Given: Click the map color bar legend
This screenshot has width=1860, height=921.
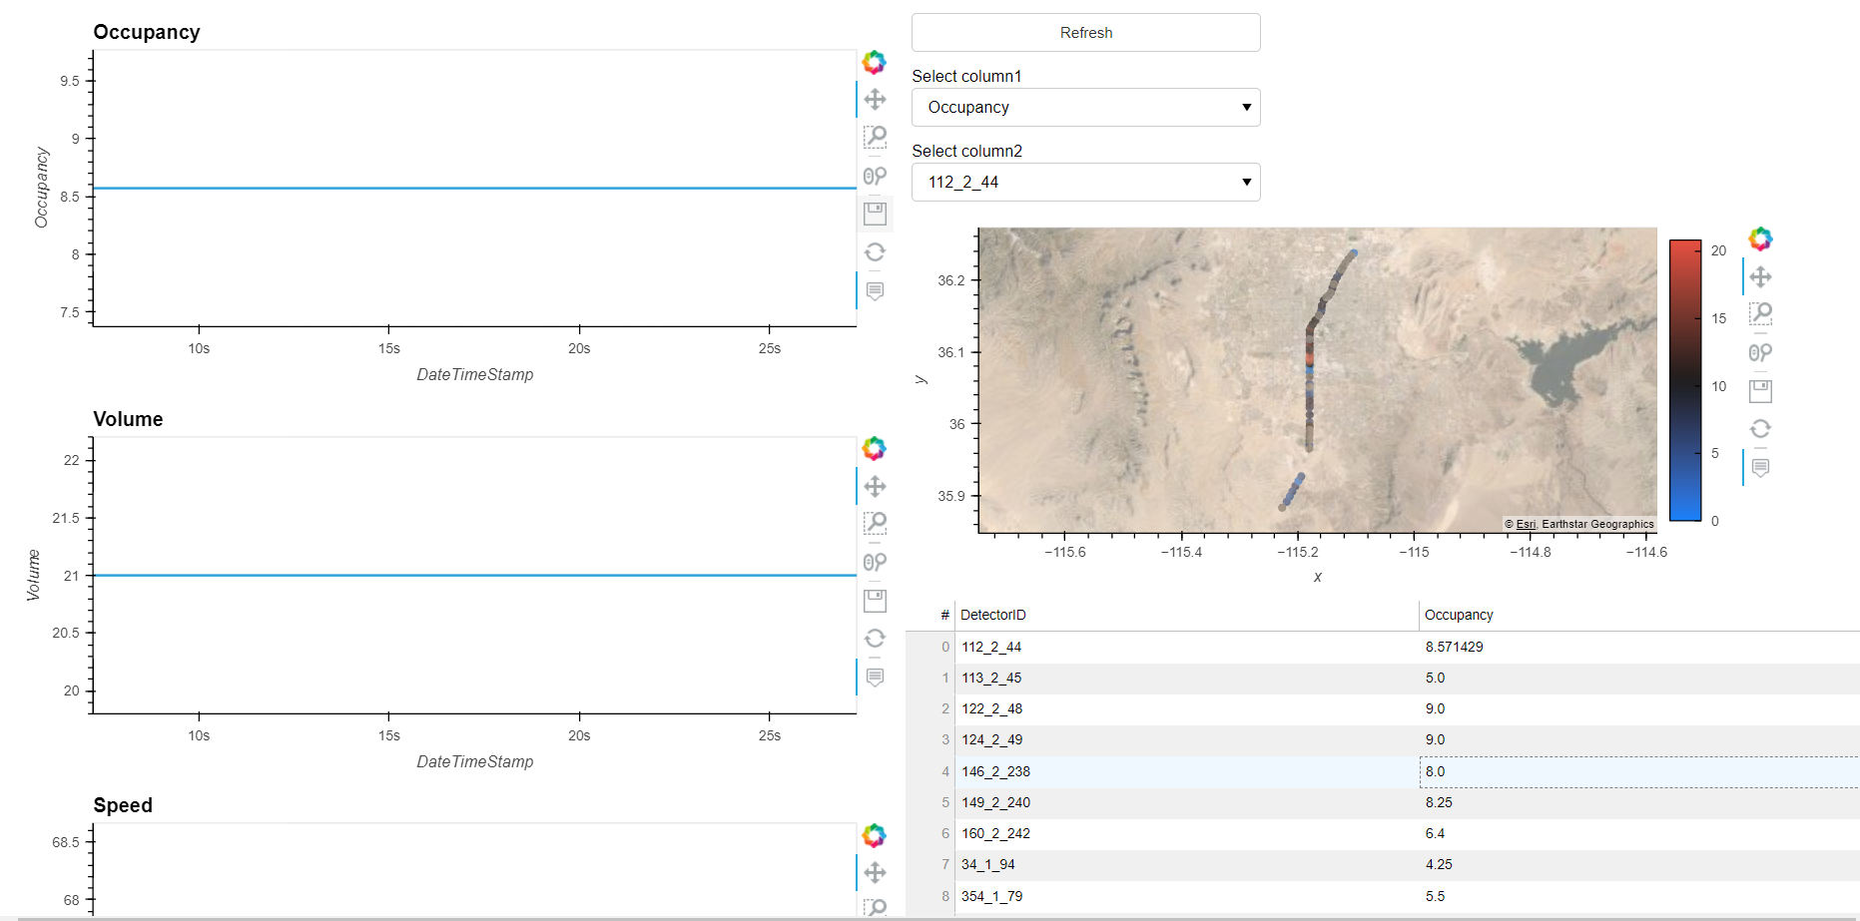Looking at the screenshot, I should pyautogui.click(x=1685, y=379).
